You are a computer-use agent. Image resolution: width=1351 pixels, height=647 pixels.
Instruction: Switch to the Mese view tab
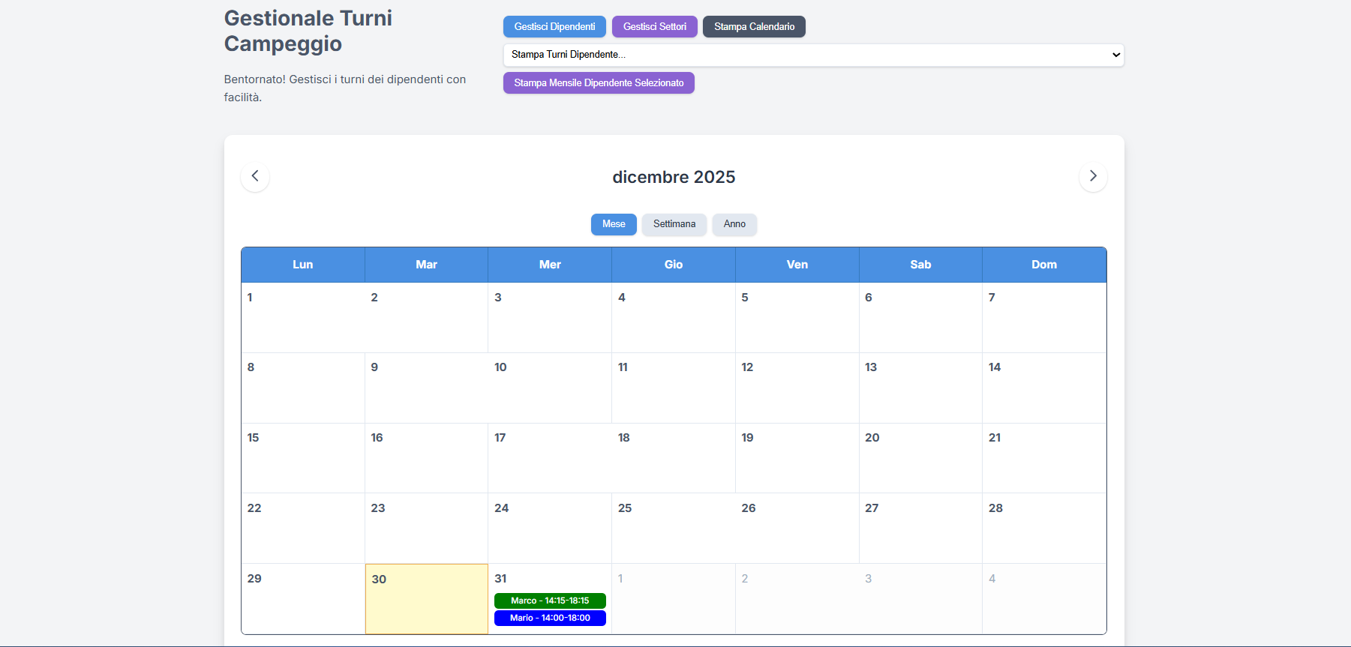(x=614, y=224)
